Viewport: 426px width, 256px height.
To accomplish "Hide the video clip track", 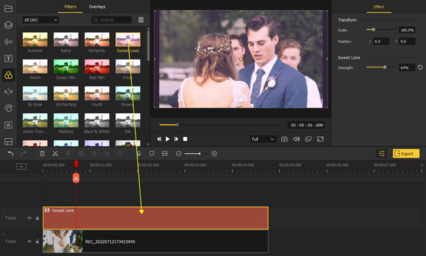I will 29,242.
